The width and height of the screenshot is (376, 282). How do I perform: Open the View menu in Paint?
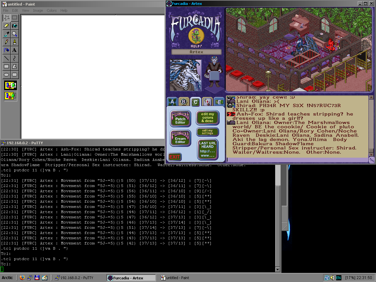(x=26, y=10)
